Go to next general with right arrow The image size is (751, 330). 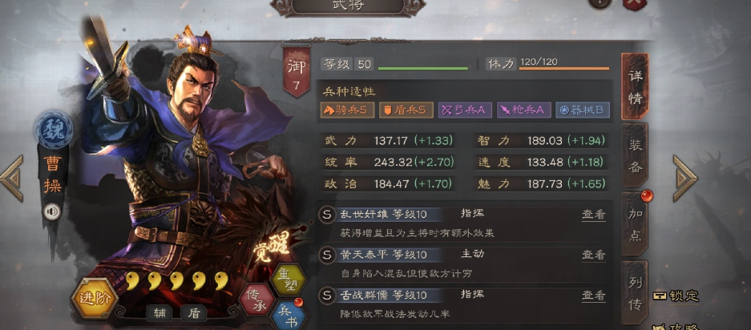point(685,178)
